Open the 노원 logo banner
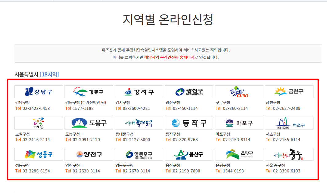The height and width of the screenshot is (193, 327). click(x=39, y=123)
